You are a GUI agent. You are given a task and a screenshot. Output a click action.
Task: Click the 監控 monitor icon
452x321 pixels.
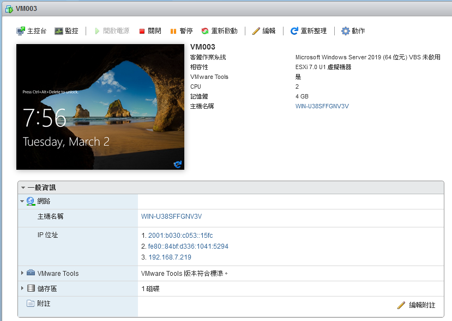[59, 31]
